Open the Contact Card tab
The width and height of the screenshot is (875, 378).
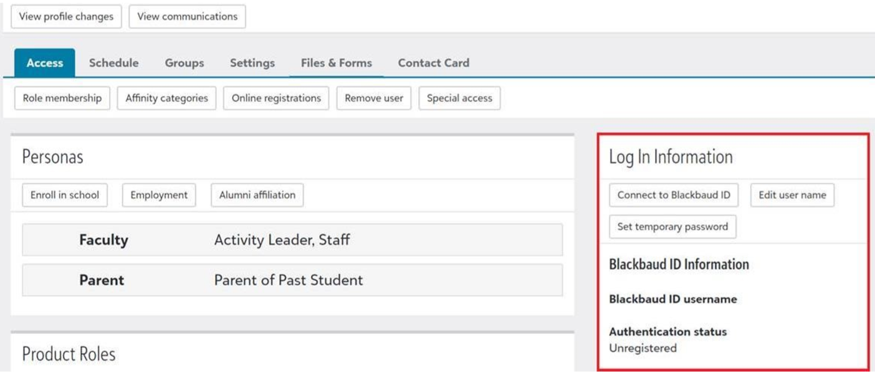coord(433,63)
